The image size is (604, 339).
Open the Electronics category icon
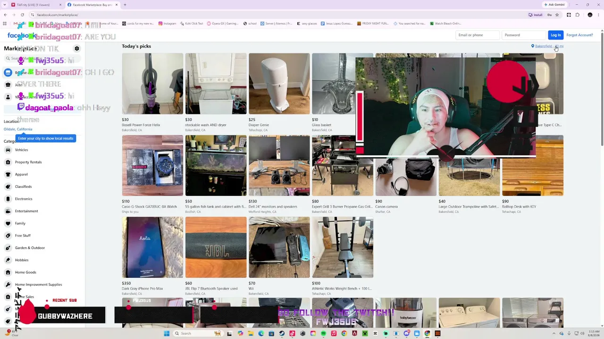click(x=8, y=199)
